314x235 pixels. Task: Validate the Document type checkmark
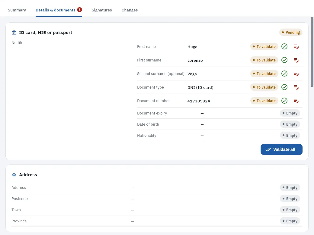(284, 87)
